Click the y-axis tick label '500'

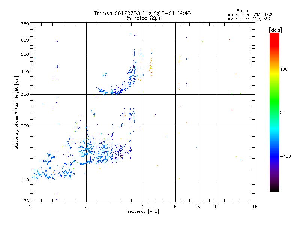tap(25, 54)
